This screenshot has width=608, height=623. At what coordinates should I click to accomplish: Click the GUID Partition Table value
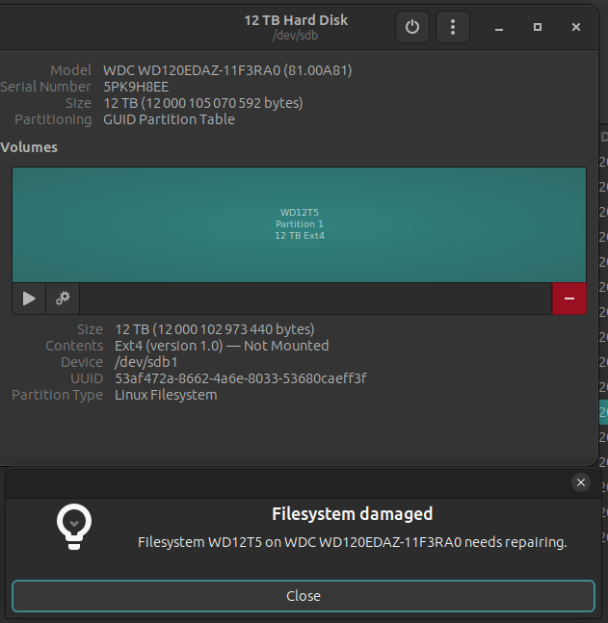[x=169, y=119]
